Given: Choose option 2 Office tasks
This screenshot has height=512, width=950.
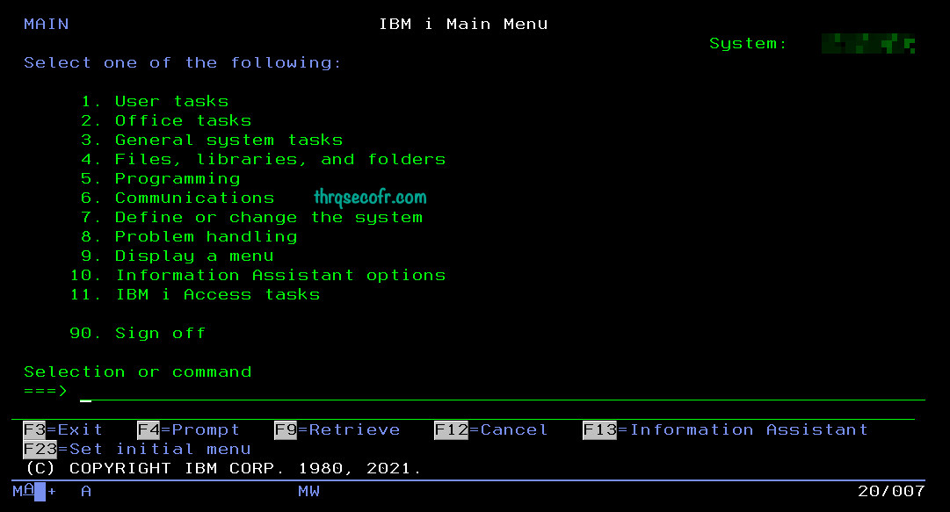Looking at the screenshot, I should point(167,120).
